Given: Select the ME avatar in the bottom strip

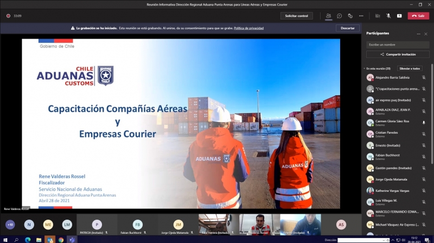Looking at the screenshot, I should tap(48, 225).
